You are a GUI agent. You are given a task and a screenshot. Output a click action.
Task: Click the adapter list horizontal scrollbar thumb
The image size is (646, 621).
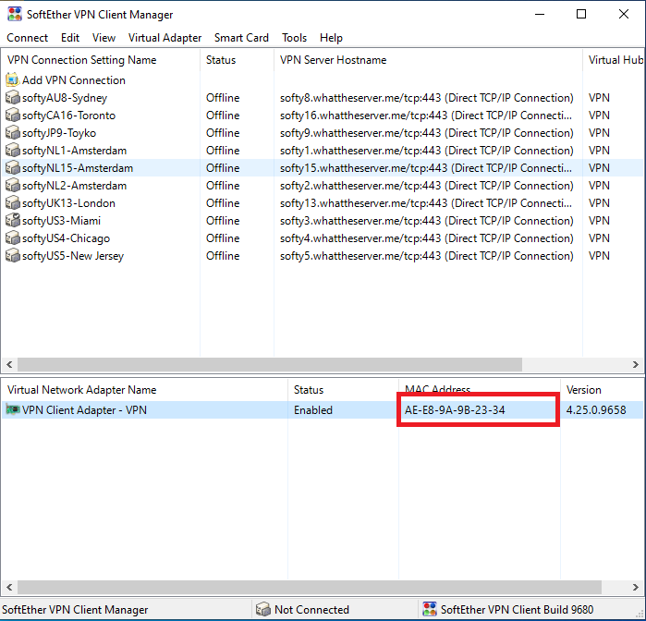pyautogui.click(x=310, y=587)
